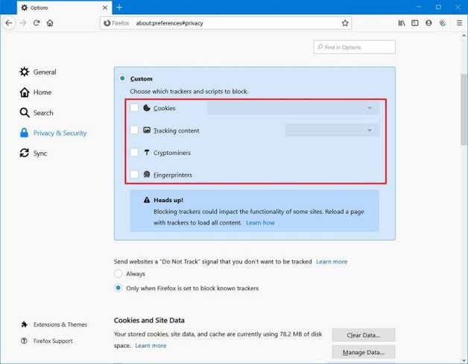Viewport: 468px width, 364px height.
Task: Click the Heads up warning triangle icon
Action: 147,200
